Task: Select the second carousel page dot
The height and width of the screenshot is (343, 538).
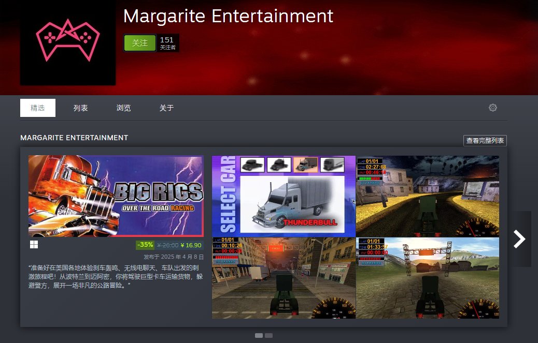Action: tap(268, 335)
